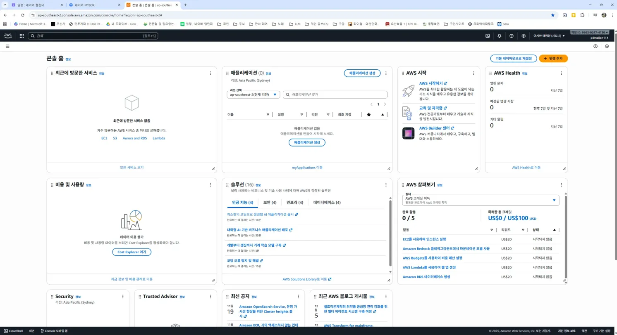Image resolution: width=617 pixels, height=335 pixels.
Task: Open the AWS 크레딧 획득 filter dropdown
Action: 481,201
